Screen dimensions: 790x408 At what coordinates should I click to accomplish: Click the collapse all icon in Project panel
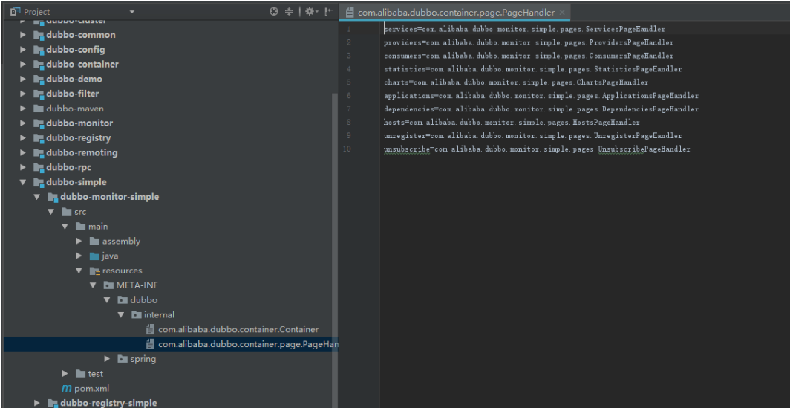pos(289,12)
